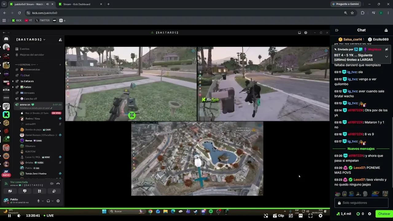Go back in browser history
This screenshot has height=221, width=393.
[x=5, y=13]
